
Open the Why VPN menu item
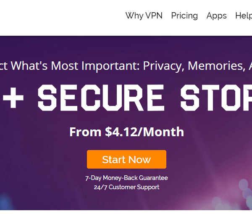point(144,16)
